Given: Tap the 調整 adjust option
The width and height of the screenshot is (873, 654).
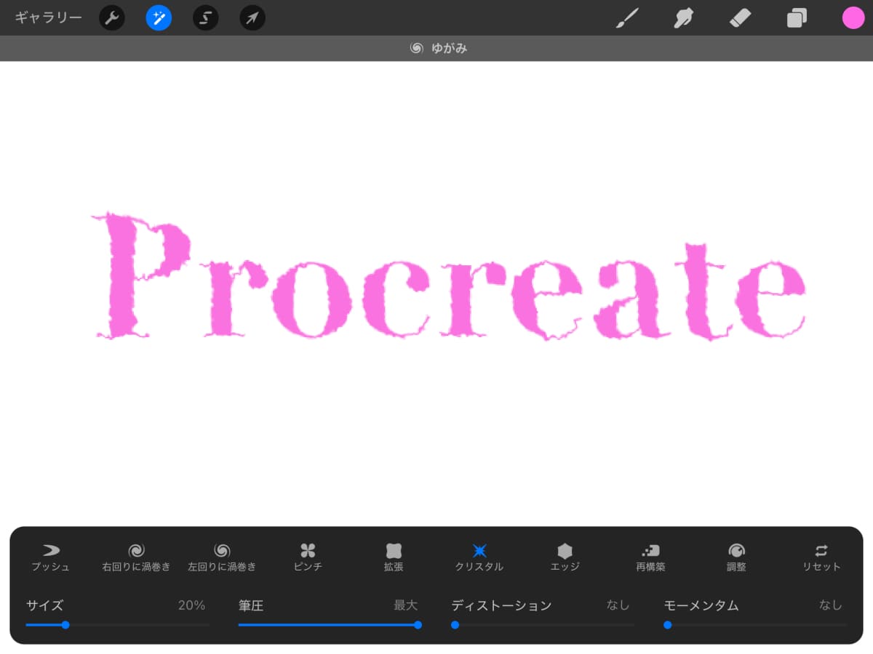Looking at the screenshot, I should coord(736,557).
